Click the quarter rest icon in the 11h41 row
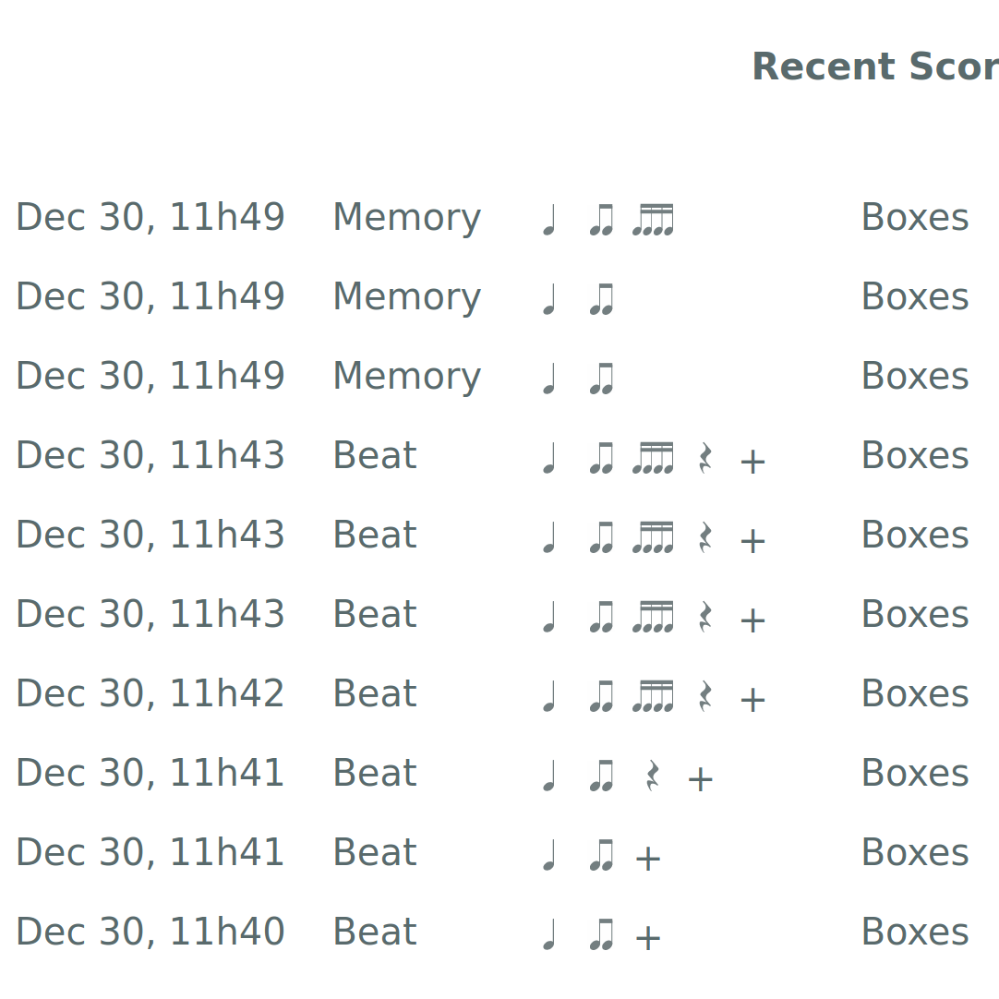The image size is (999, 999). point(653,776)
